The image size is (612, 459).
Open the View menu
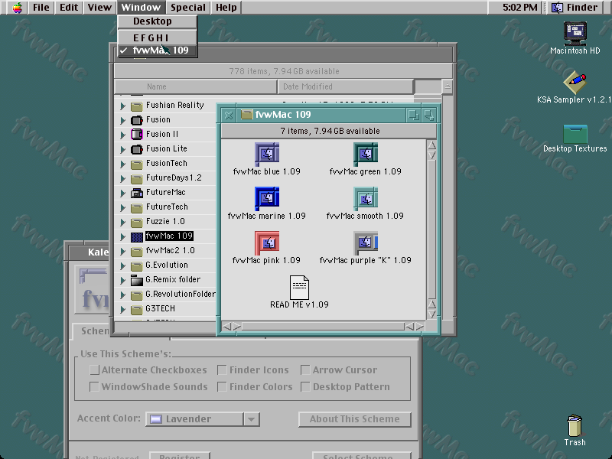(x=99, y=8)
